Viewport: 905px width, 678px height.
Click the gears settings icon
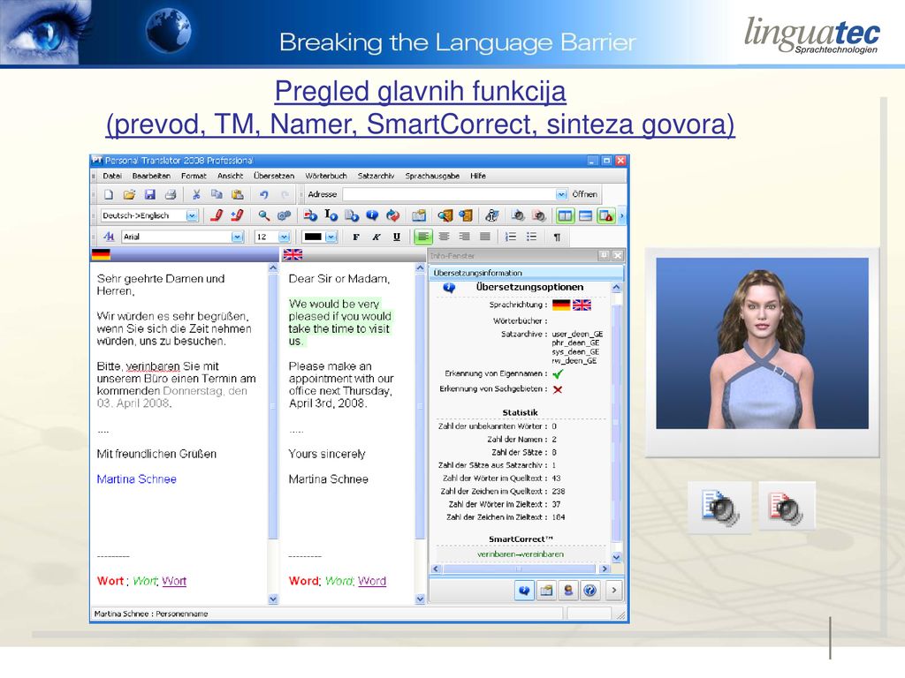pos(284,215)
